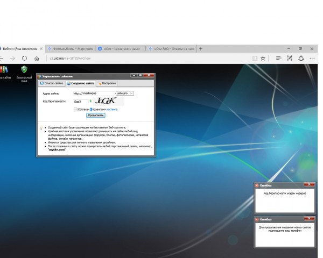
Task: Close the 'Управление сайтами' window
Action: coord(149,75)
